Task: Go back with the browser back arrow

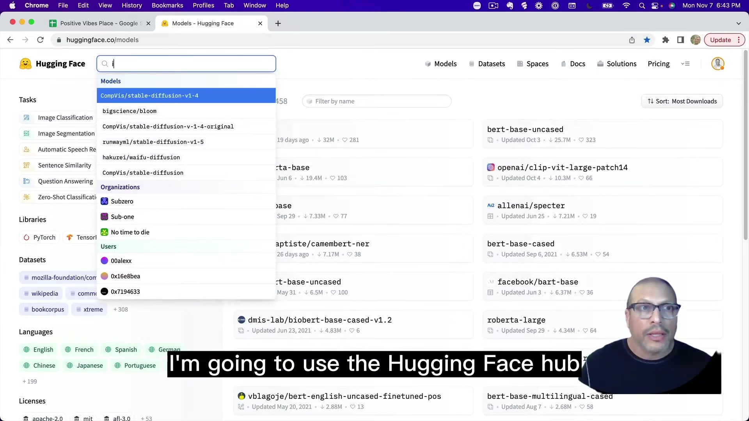Action: (x=11, y=40)
